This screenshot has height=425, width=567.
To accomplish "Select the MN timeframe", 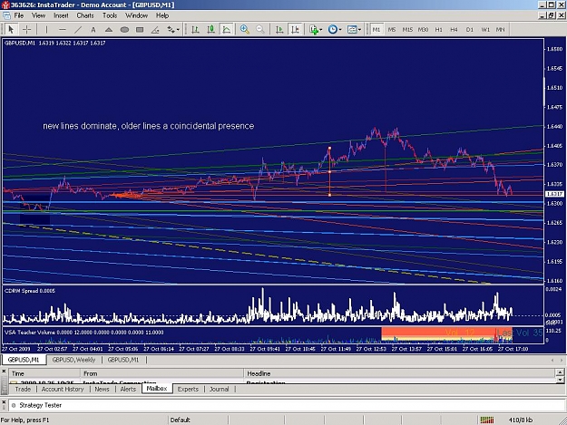I will (x=501, y=30).
